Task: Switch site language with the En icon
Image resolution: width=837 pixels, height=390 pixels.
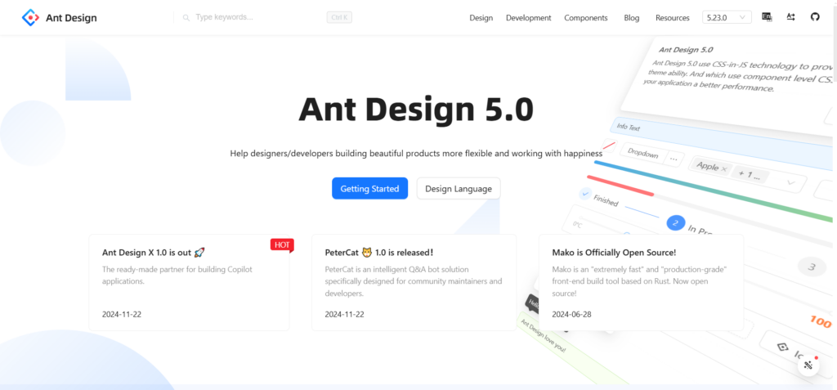Action: 767,17
